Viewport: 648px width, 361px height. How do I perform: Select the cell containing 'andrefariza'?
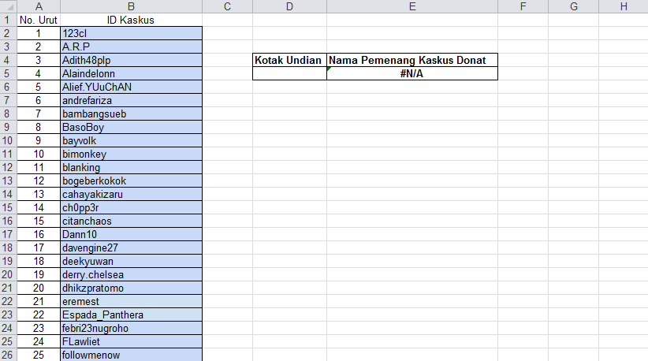tap(131, 100)
